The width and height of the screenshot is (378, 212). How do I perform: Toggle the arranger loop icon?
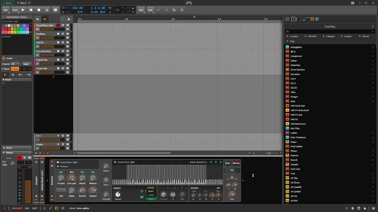point(117,10)
